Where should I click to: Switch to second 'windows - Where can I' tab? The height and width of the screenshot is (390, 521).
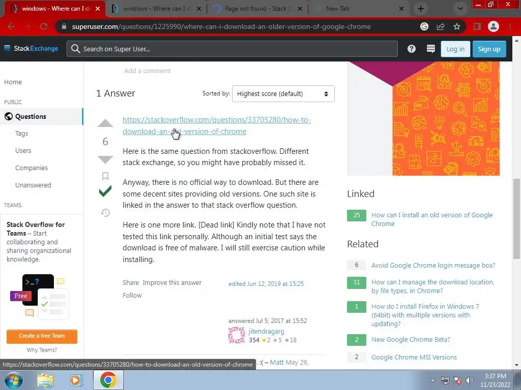(156, 9)
